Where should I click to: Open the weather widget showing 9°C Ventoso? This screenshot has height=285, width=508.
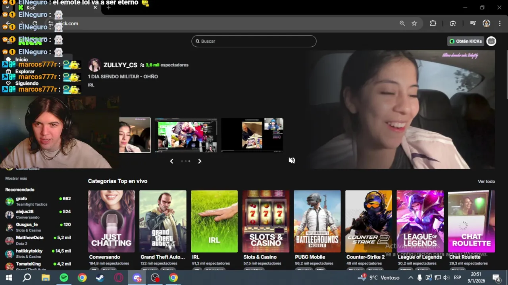pos(379,278)
